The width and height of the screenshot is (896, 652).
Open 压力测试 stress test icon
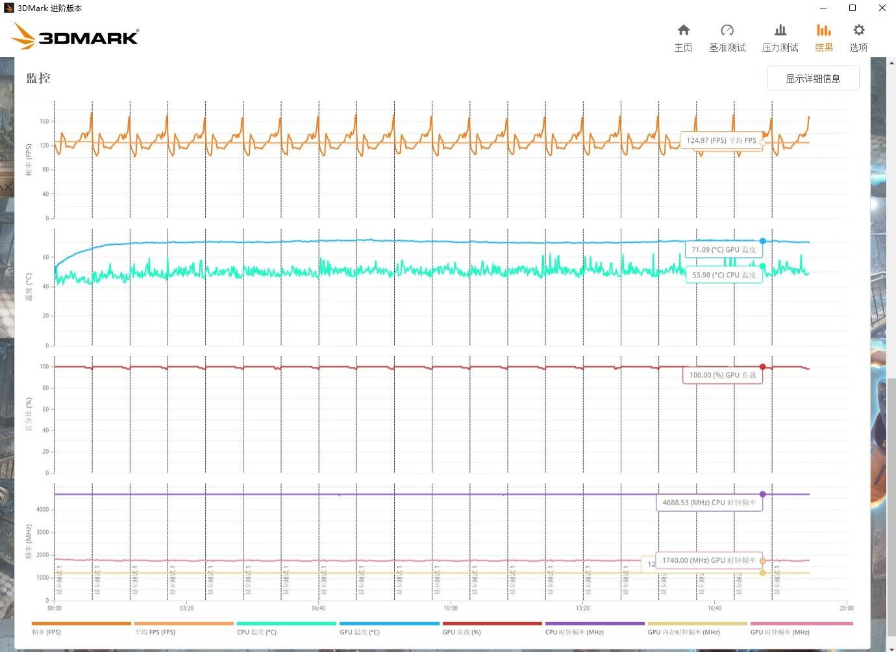click(780, 38)
